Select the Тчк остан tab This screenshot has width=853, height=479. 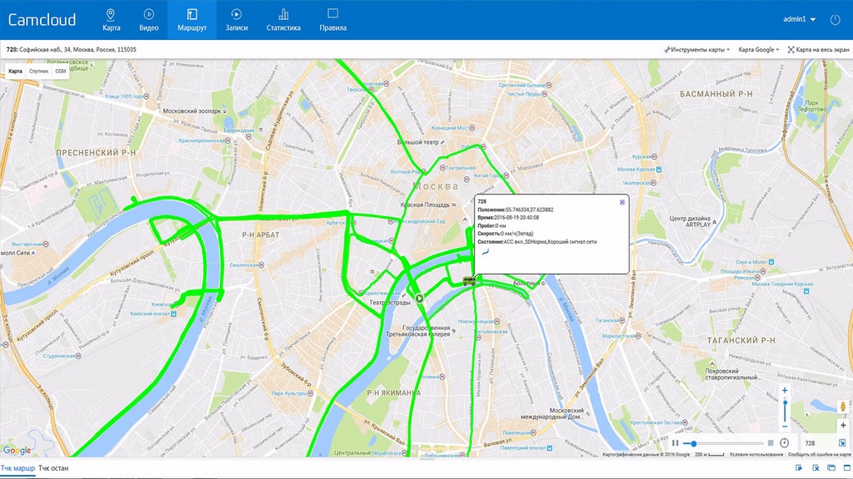(x=53, y=469)
